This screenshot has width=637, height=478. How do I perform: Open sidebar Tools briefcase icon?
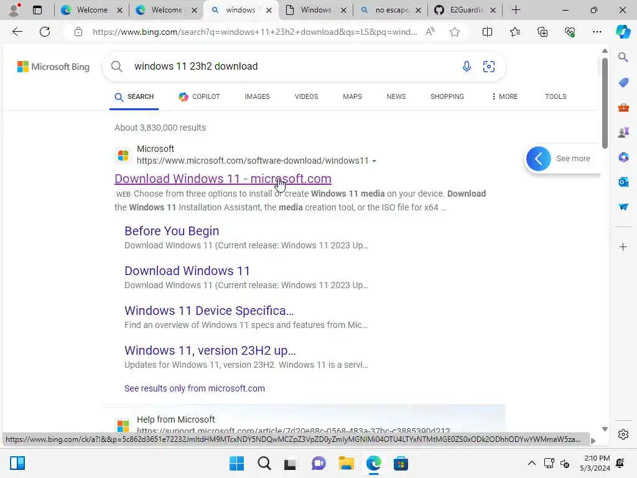point(623,108)
